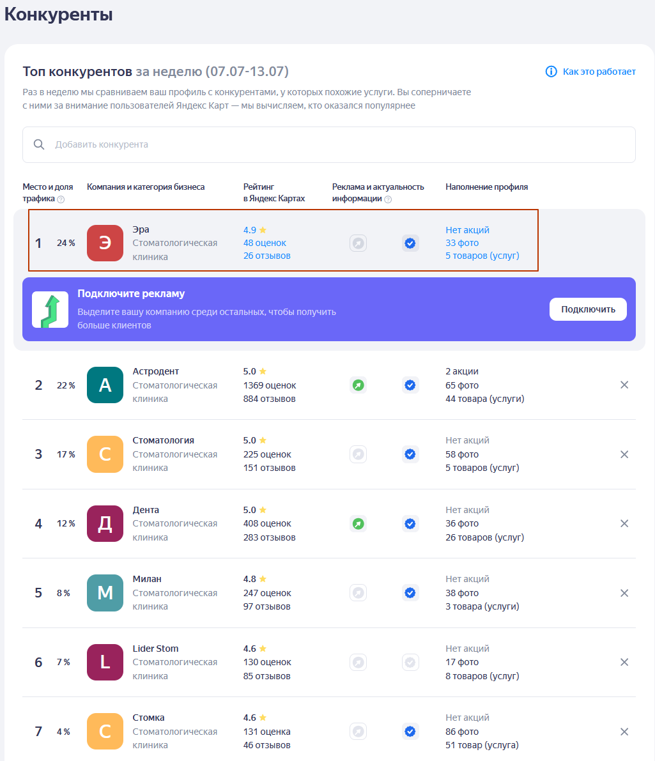Image resolution: width=655 pixels, height=761 pixels.
Task: Click green ad icon in Астродент row
Action: coord(358,385)
